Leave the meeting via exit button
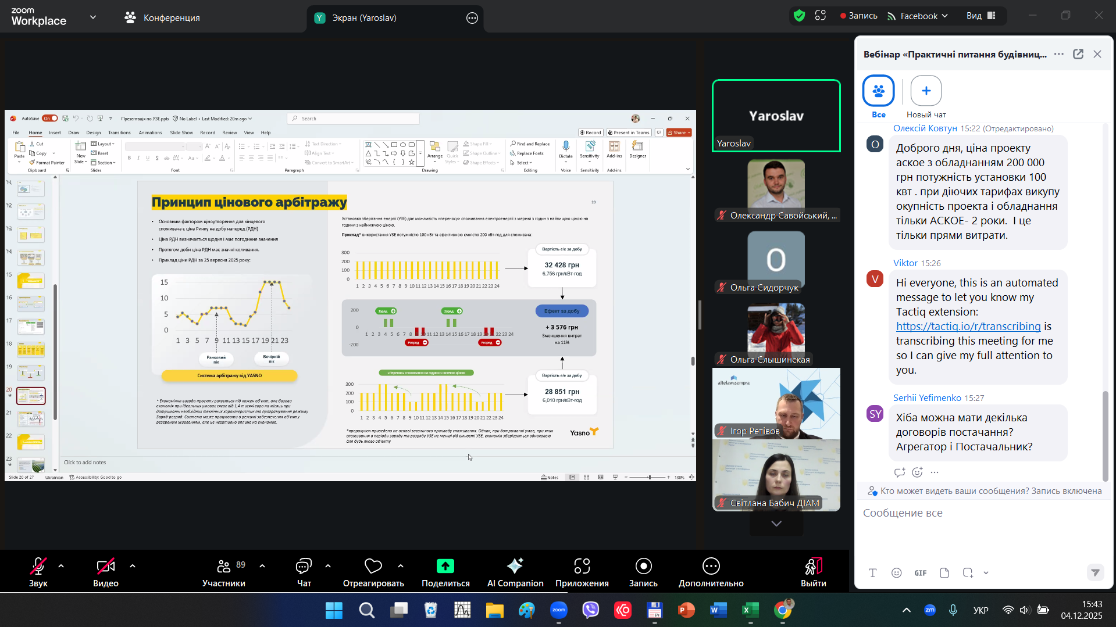Image resolution: width=1116 pixels, height=627 pixels. [x=812, y=572]
